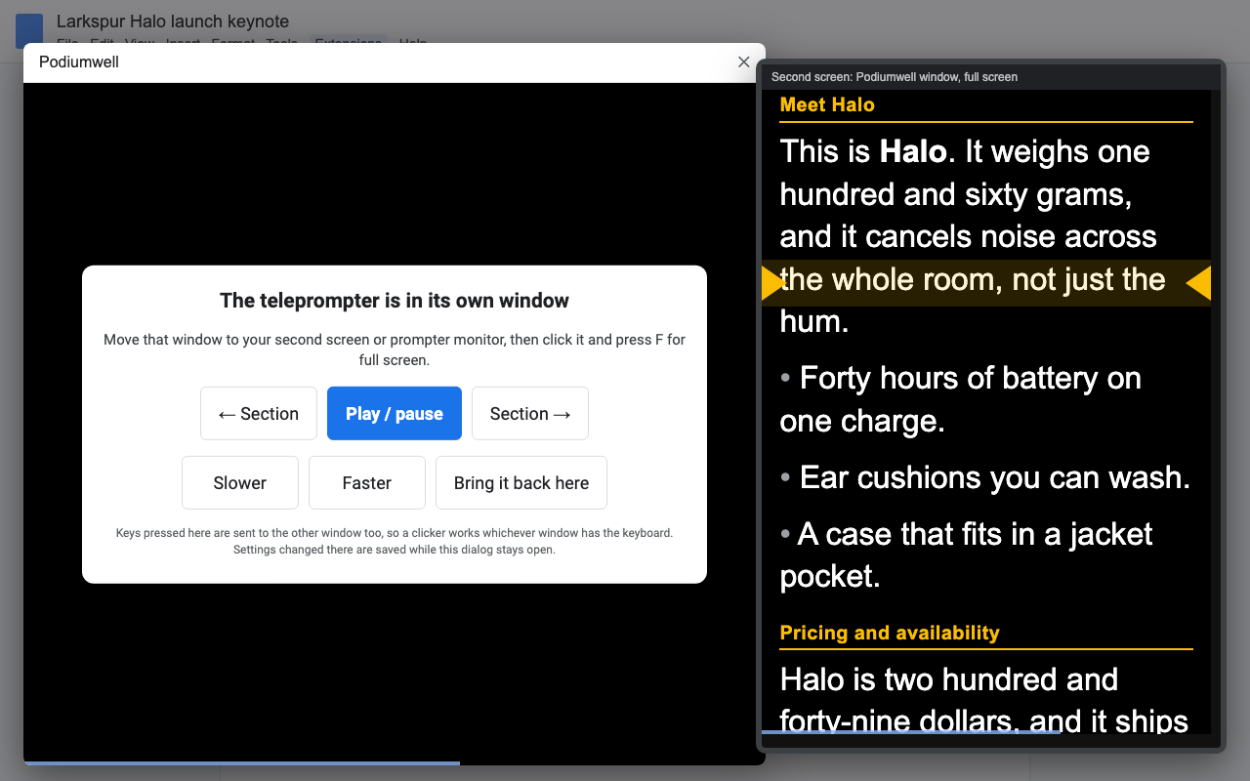This screenshot has width=1250, height=781.
Task: Click the progress bar at the Podiumwell dialog bottom
Action: coord(395,762)
